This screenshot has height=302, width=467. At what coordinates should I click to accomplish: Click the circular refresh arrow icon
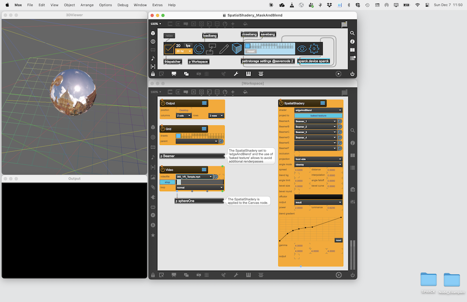[x=199, y=49]
